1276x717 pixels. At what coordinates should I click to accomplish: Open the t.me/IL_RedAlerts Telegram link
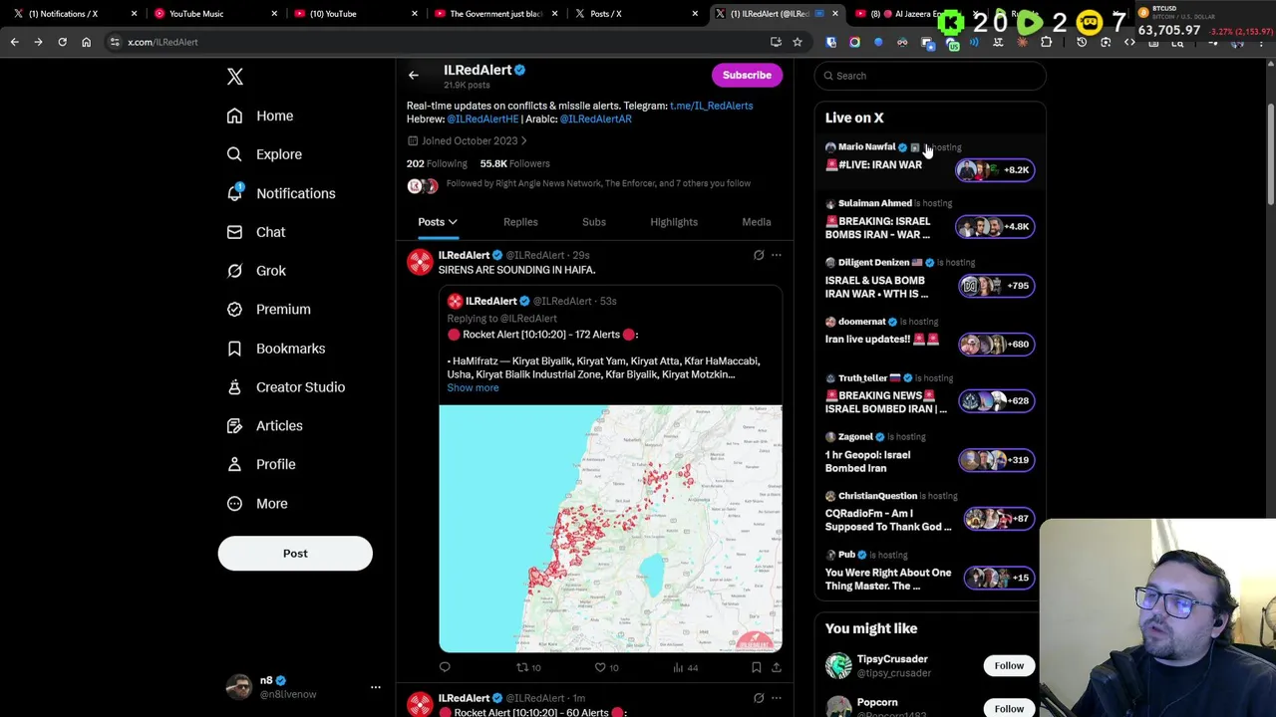pyautogui.click(x=711, y=106)
